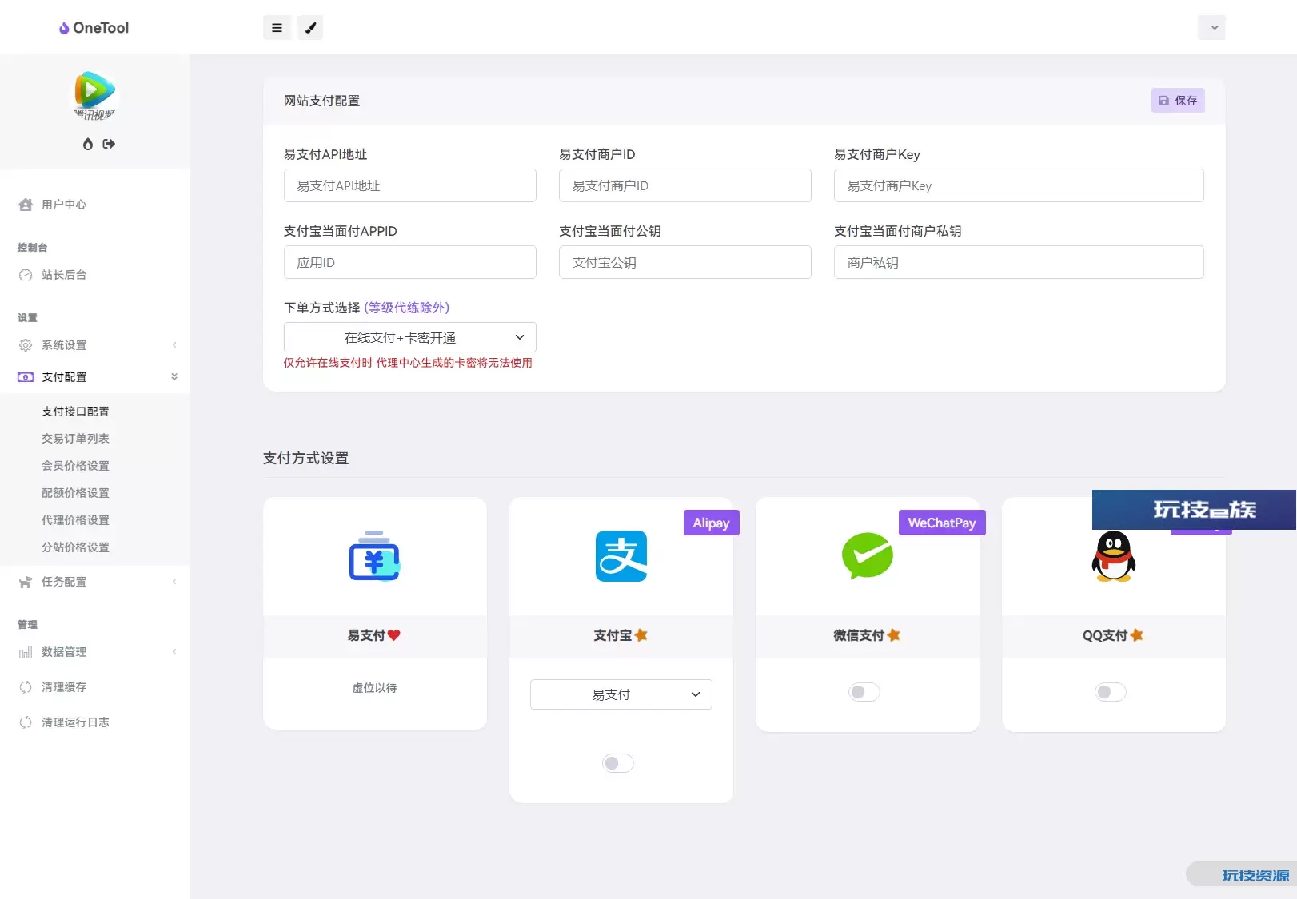This screenshot has height=899, width=1297.
Task: Focus the 支付宝公钥 input field
Action: (x=685, y=262)
